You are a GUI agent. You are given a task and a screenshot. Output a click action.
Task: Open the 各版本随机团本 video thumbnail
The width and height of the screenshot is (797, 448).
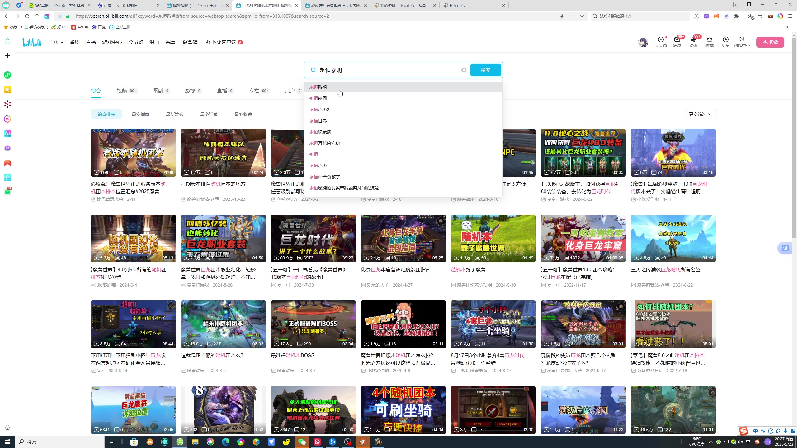133,153
